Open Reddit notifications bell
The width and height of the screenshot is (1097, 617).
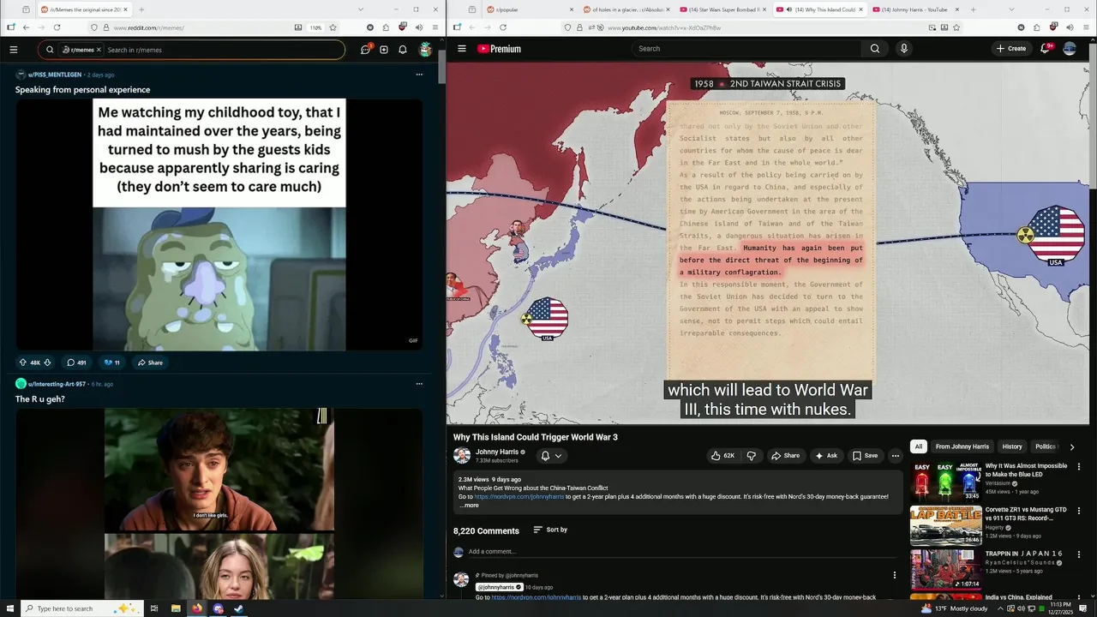[x=403, y=50]
